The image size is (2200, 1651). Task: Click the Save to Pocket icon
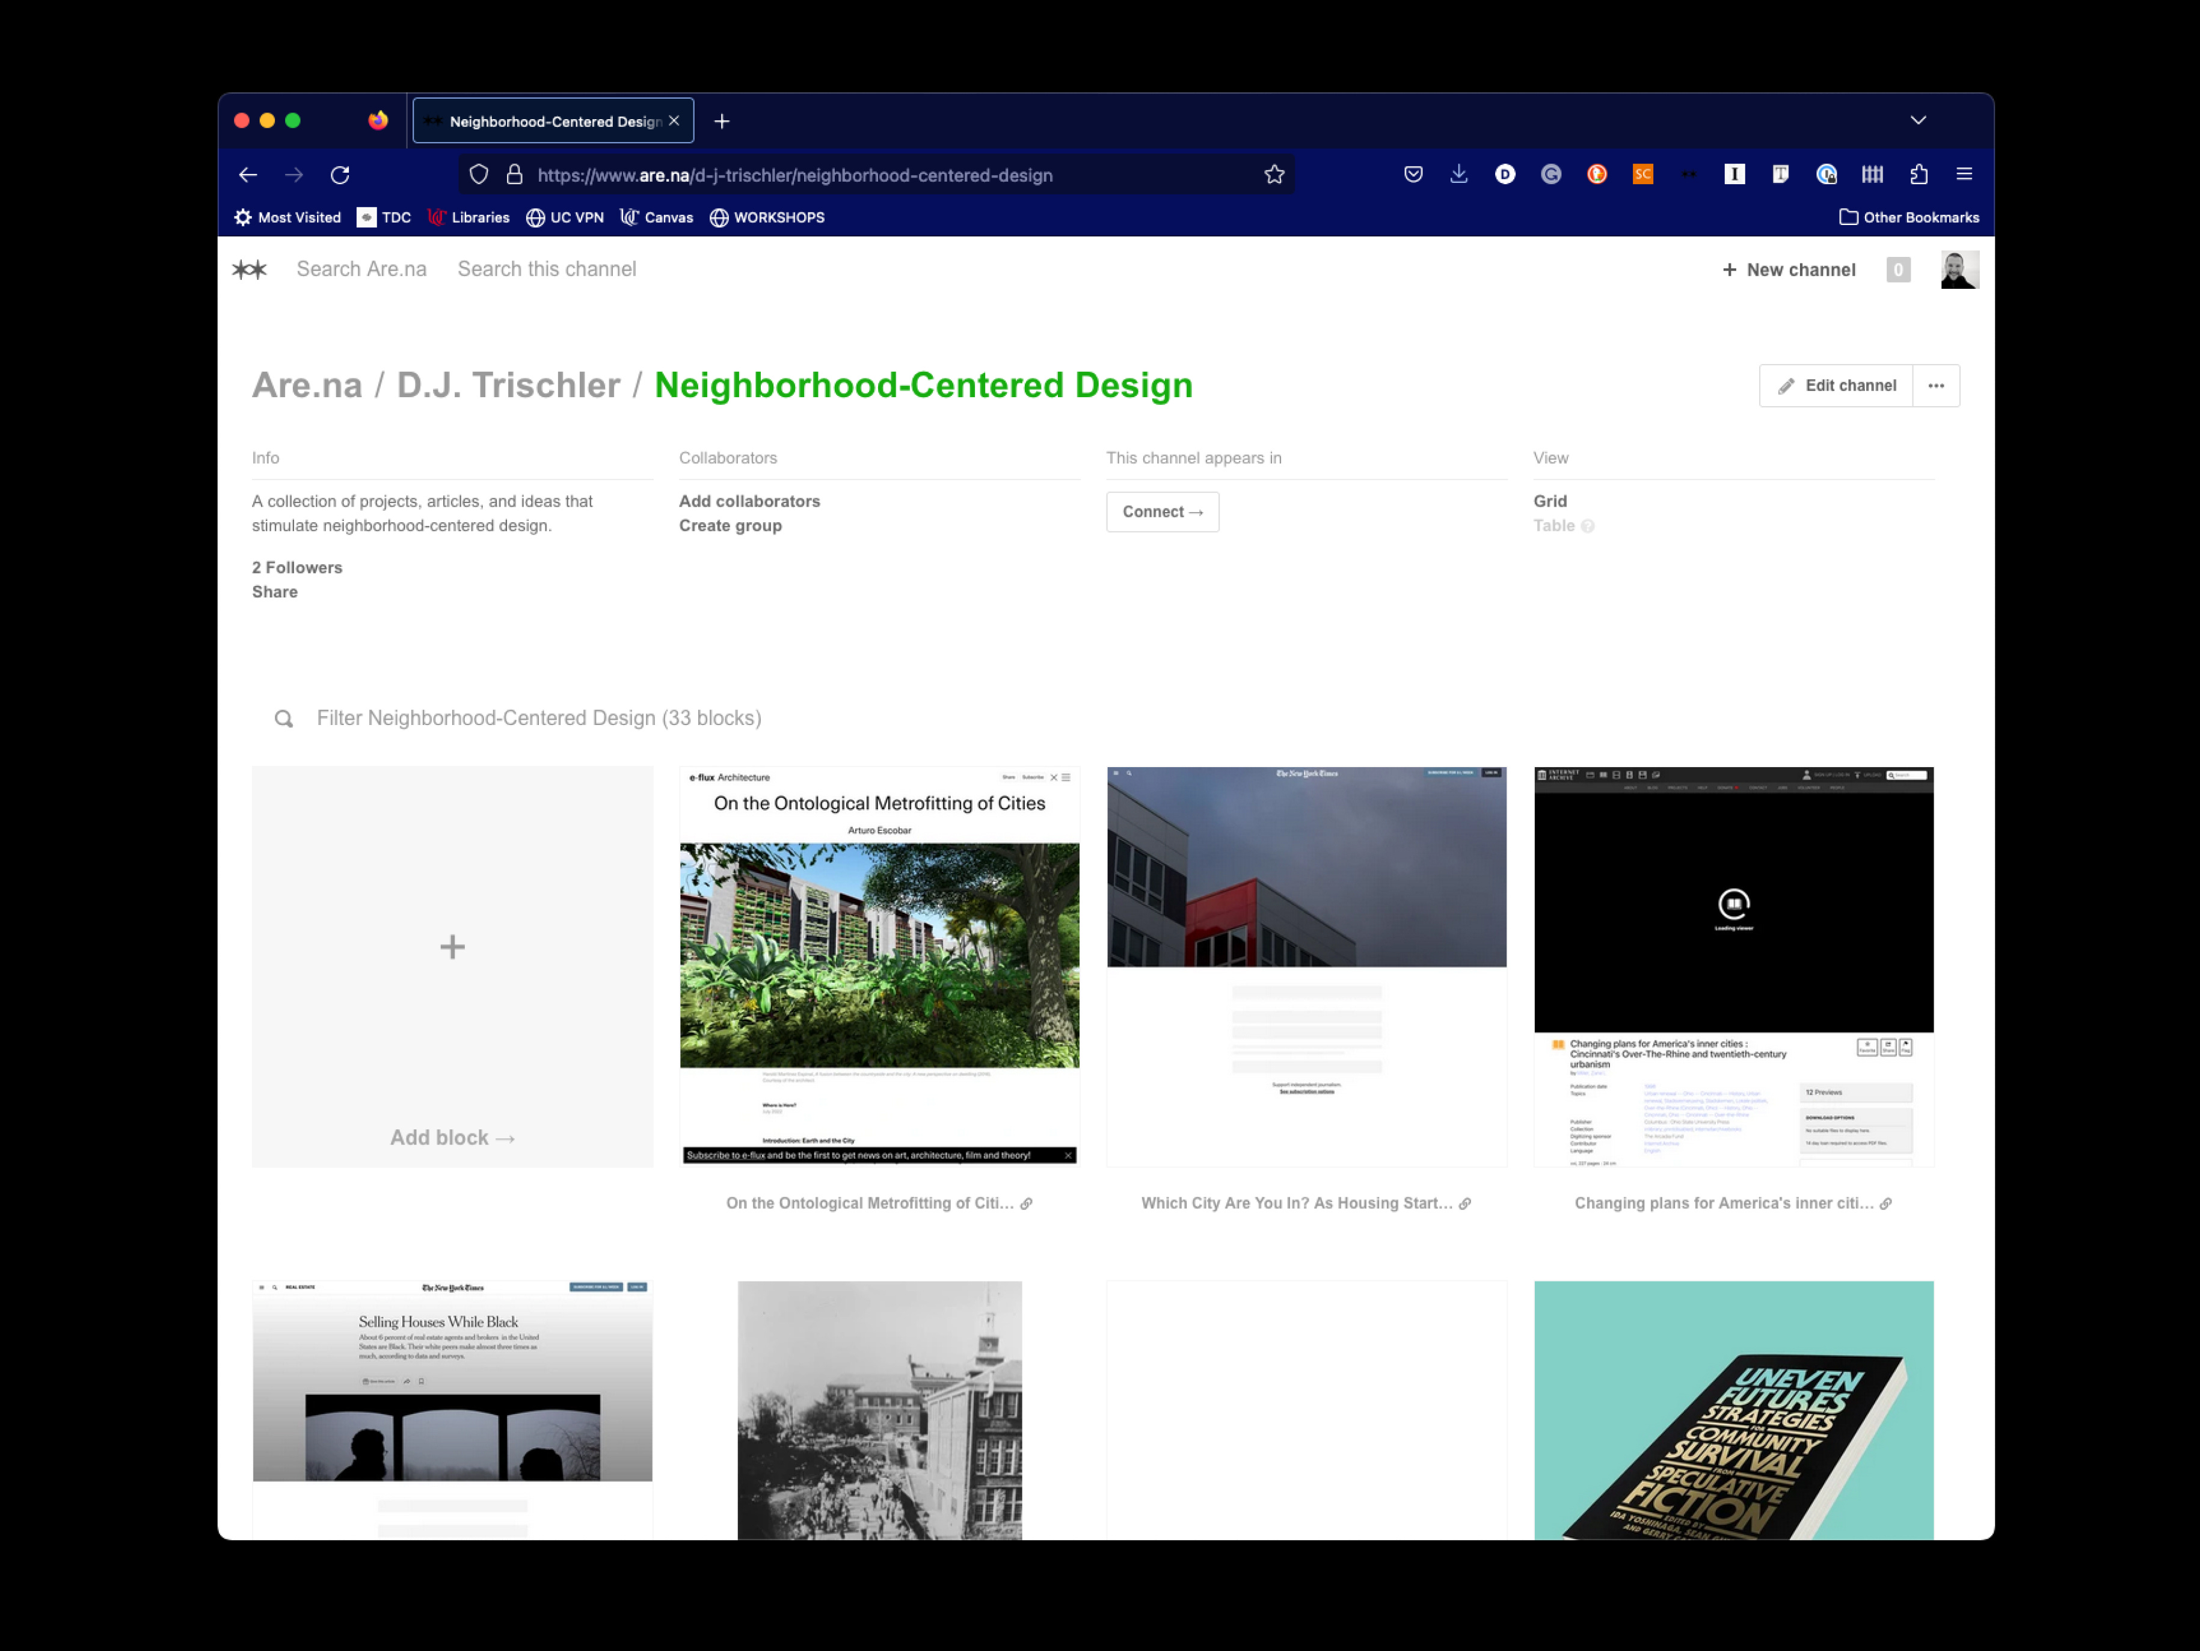click(1413, 174)
